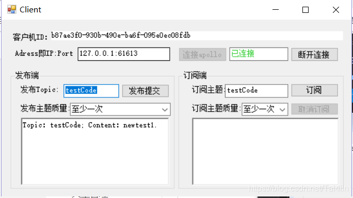Screen dimensions: 353x198
Task: Select the 客户机ID value field
Action: 197,36
